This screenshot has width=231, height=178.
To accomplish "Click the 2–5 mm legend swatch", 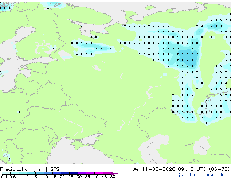I will click(x=31, y=173).
